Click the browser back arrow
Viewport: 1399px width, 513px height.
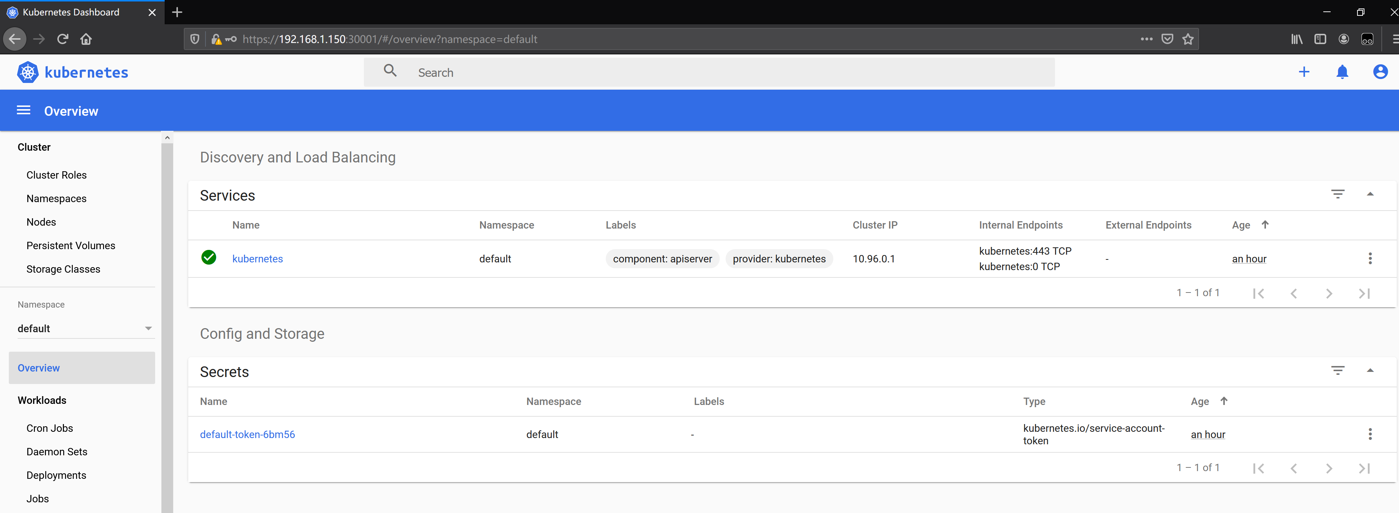pos(15,39)
